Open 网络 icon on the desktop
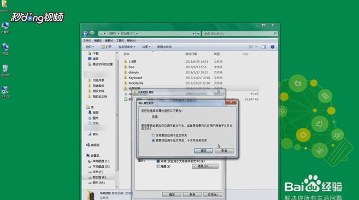The image size is (359, 200). click(x=5, y=49)
